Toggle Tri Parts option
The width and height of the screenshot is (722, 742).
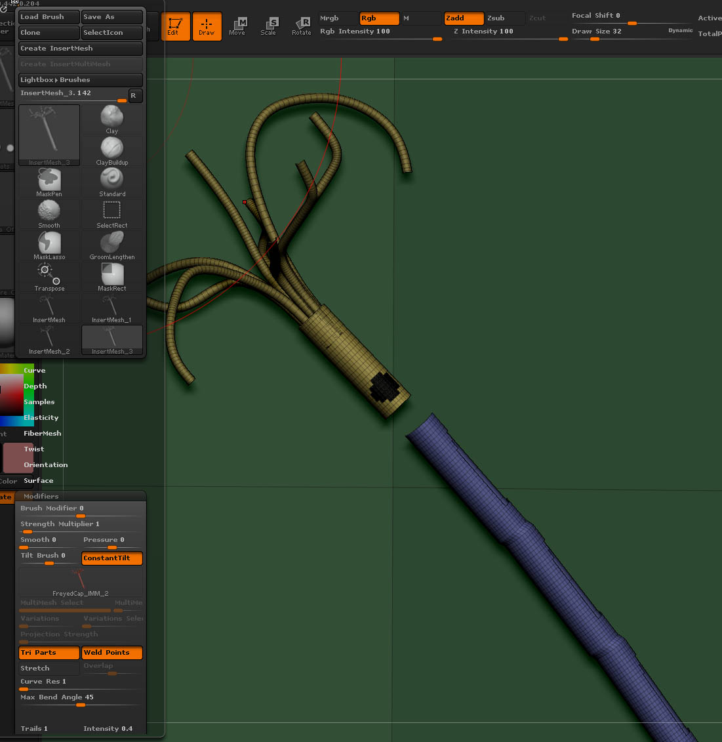[49, 653]
